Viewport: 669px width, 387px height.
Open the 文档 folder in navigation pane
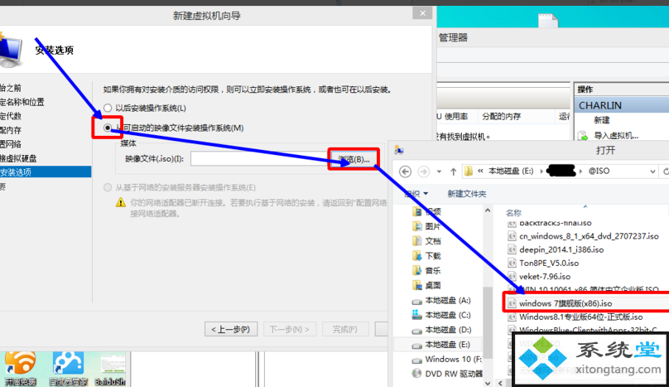point(427,241)
